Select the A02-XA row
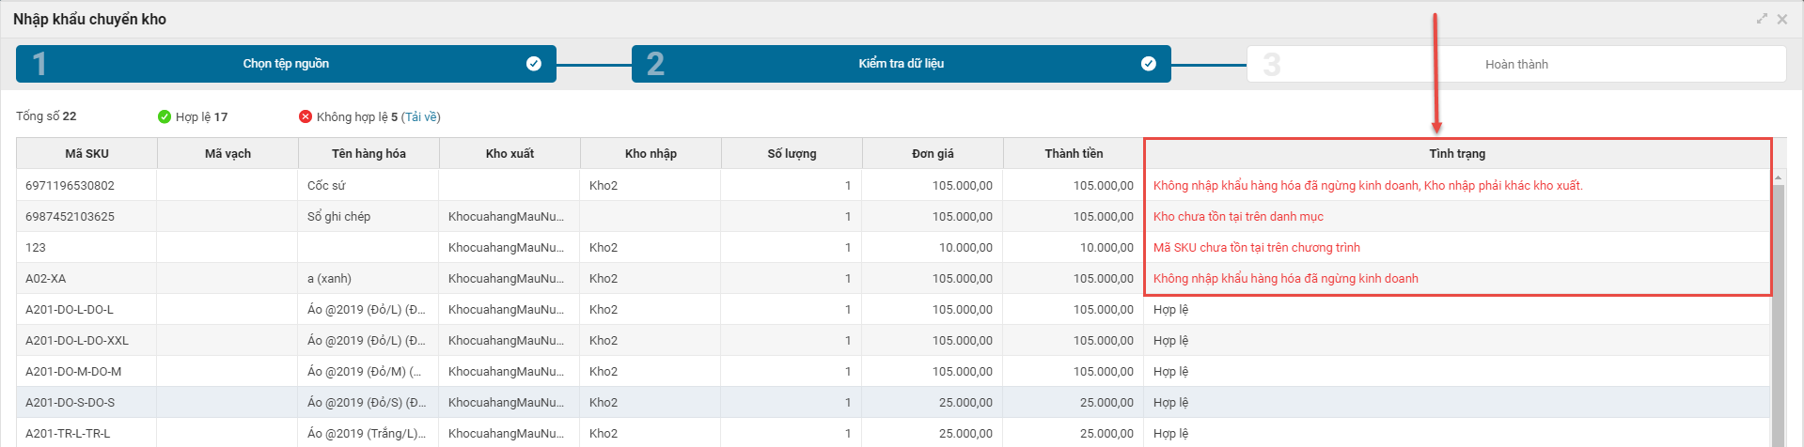The width and height of the screenshot is (1804, 447). tap(893, 278)
